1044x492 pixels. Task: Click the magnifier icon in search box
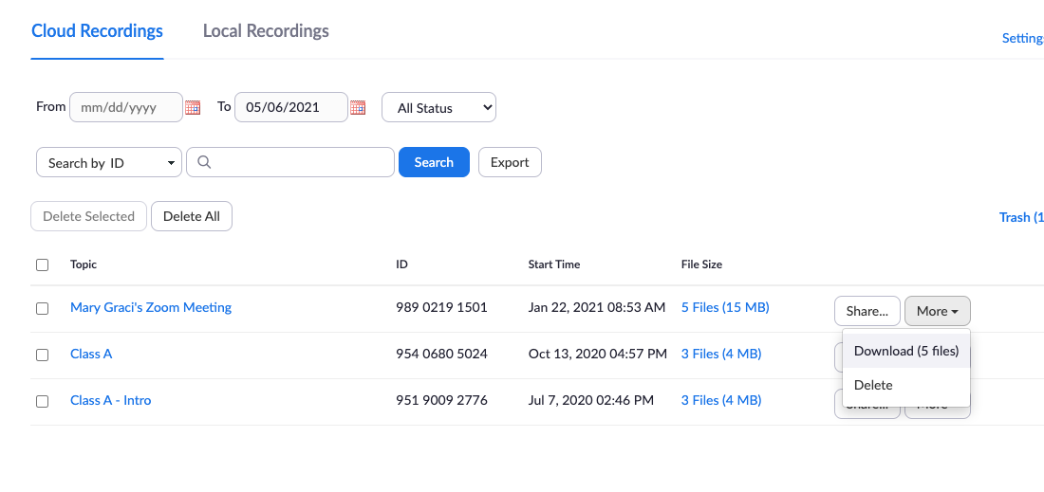click(204, 162)
